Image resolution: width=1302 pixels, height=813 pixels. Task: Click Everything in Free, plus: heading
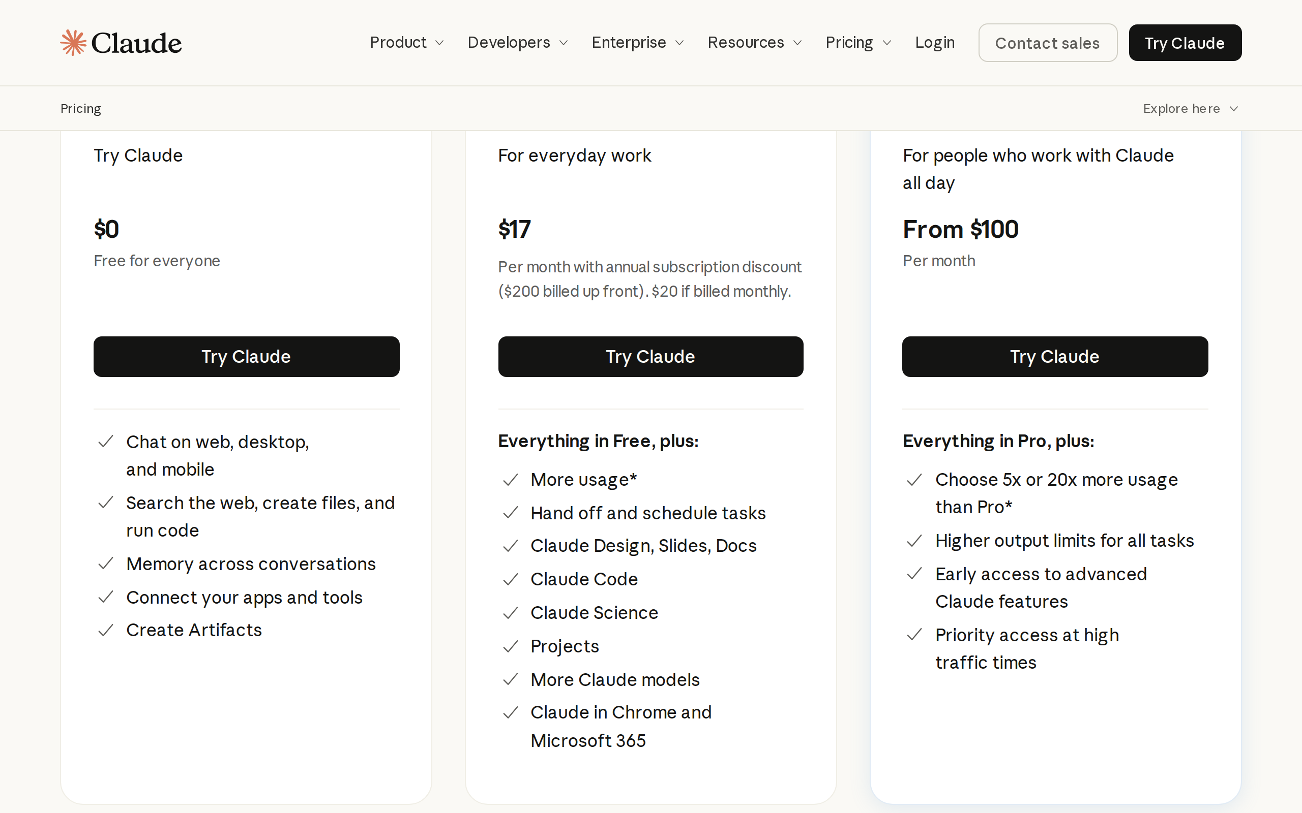click(598, 442)
